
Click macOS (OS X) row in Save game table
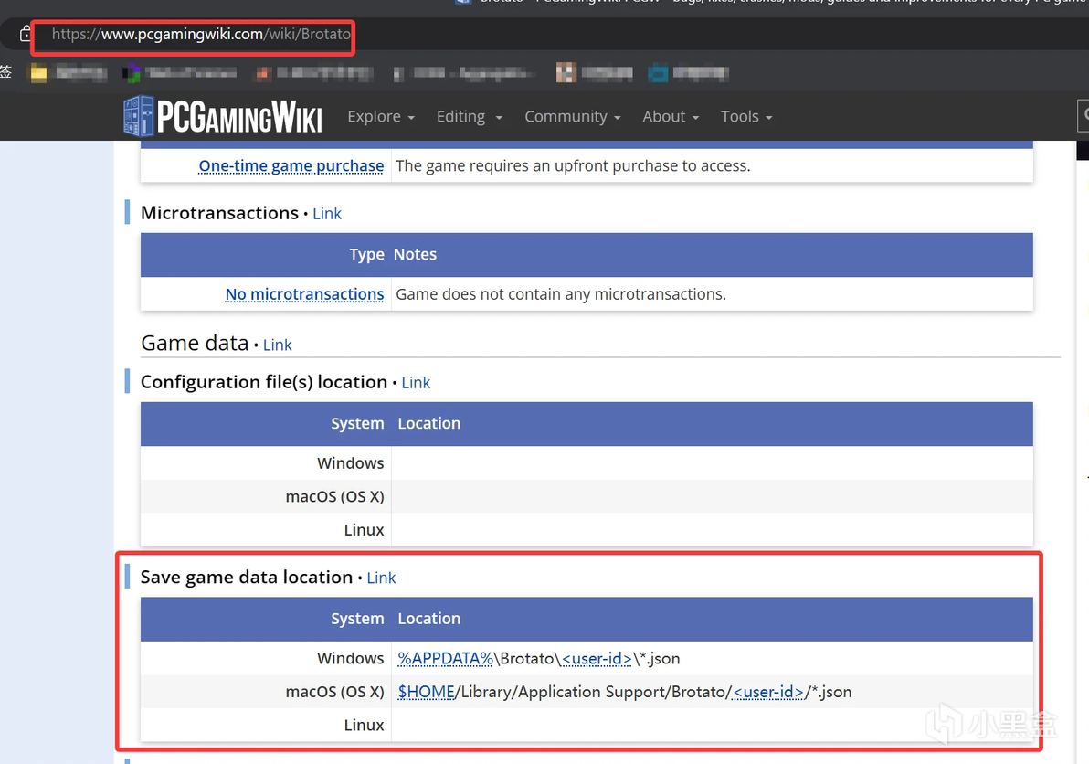587,692
